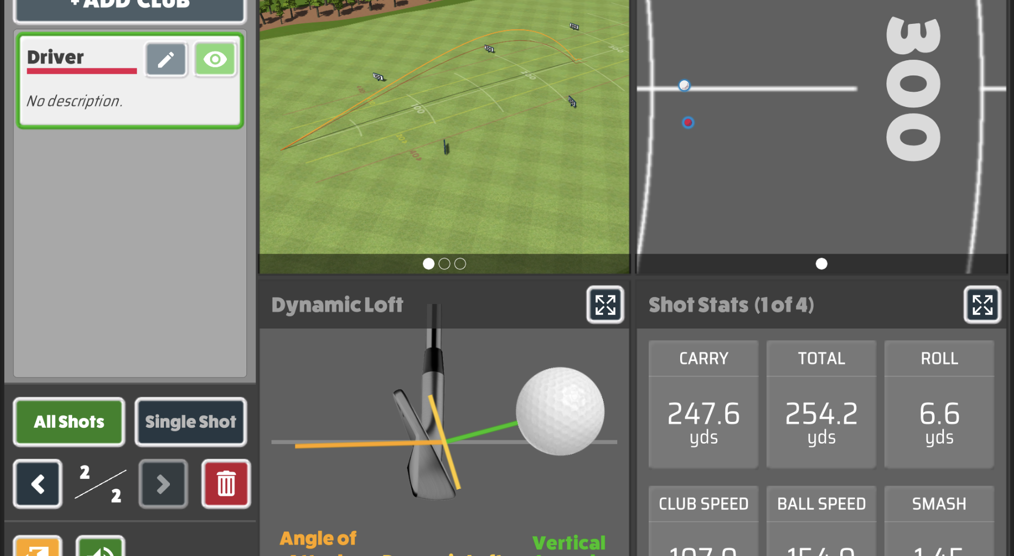Expand the Dynamic Loft panel to fullscreen

tap(605, 305)
